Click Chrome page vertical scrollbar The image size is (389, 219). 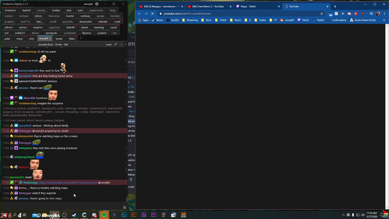coord(387,117)
